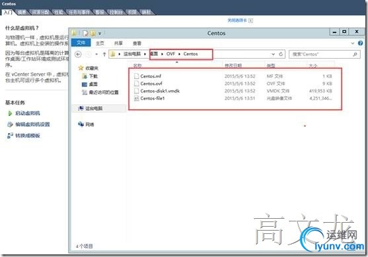
Task: Switch to the 性能 tab
Action: (x=59, y=12)
